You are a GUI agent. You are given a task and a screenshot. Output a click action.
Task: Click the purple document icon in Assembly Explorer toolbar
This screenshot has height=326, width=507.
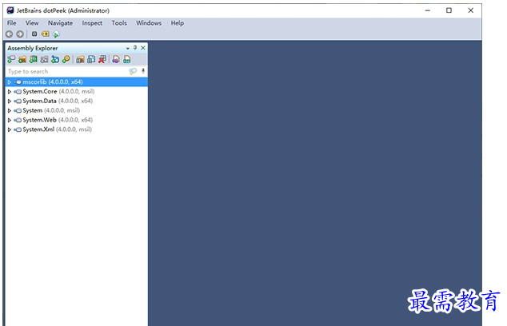116,59
